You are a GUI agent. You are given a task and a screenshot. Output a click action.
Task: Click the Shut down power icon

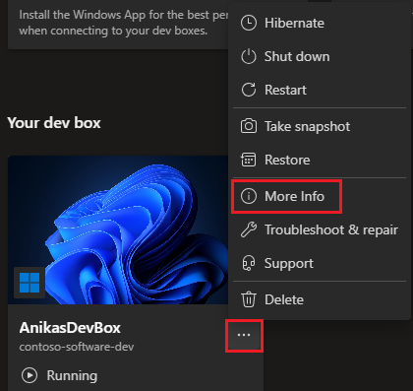tap(249, 56)
